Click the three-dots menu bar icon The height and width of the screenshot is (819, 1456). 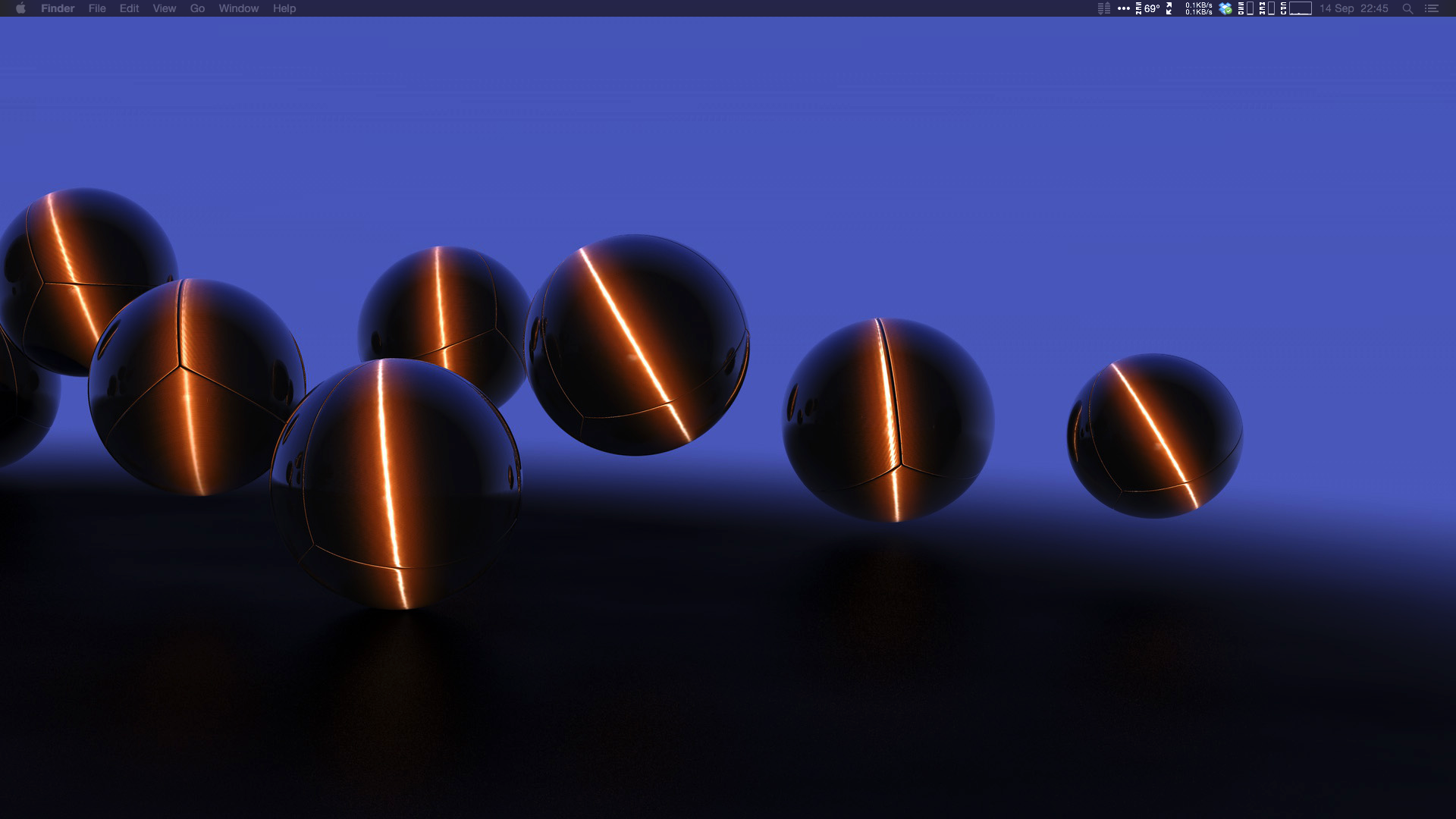click(x=1124, y=8)
